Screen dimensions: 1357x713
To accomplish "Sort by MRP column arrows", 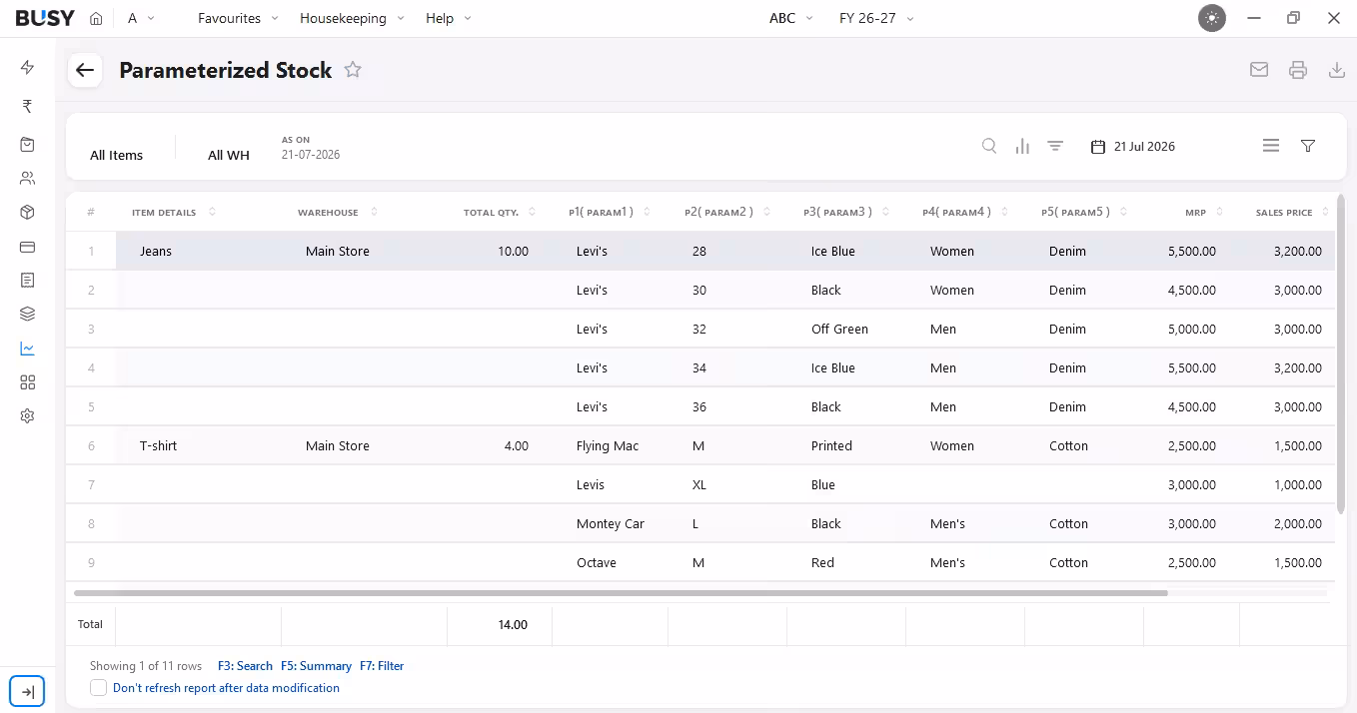I will point(1221,212).
